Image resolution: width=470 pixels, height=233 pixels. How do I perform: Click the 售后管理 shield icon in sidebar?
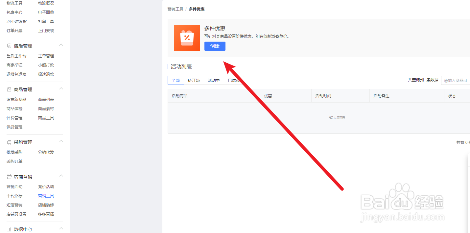(9, 46)
